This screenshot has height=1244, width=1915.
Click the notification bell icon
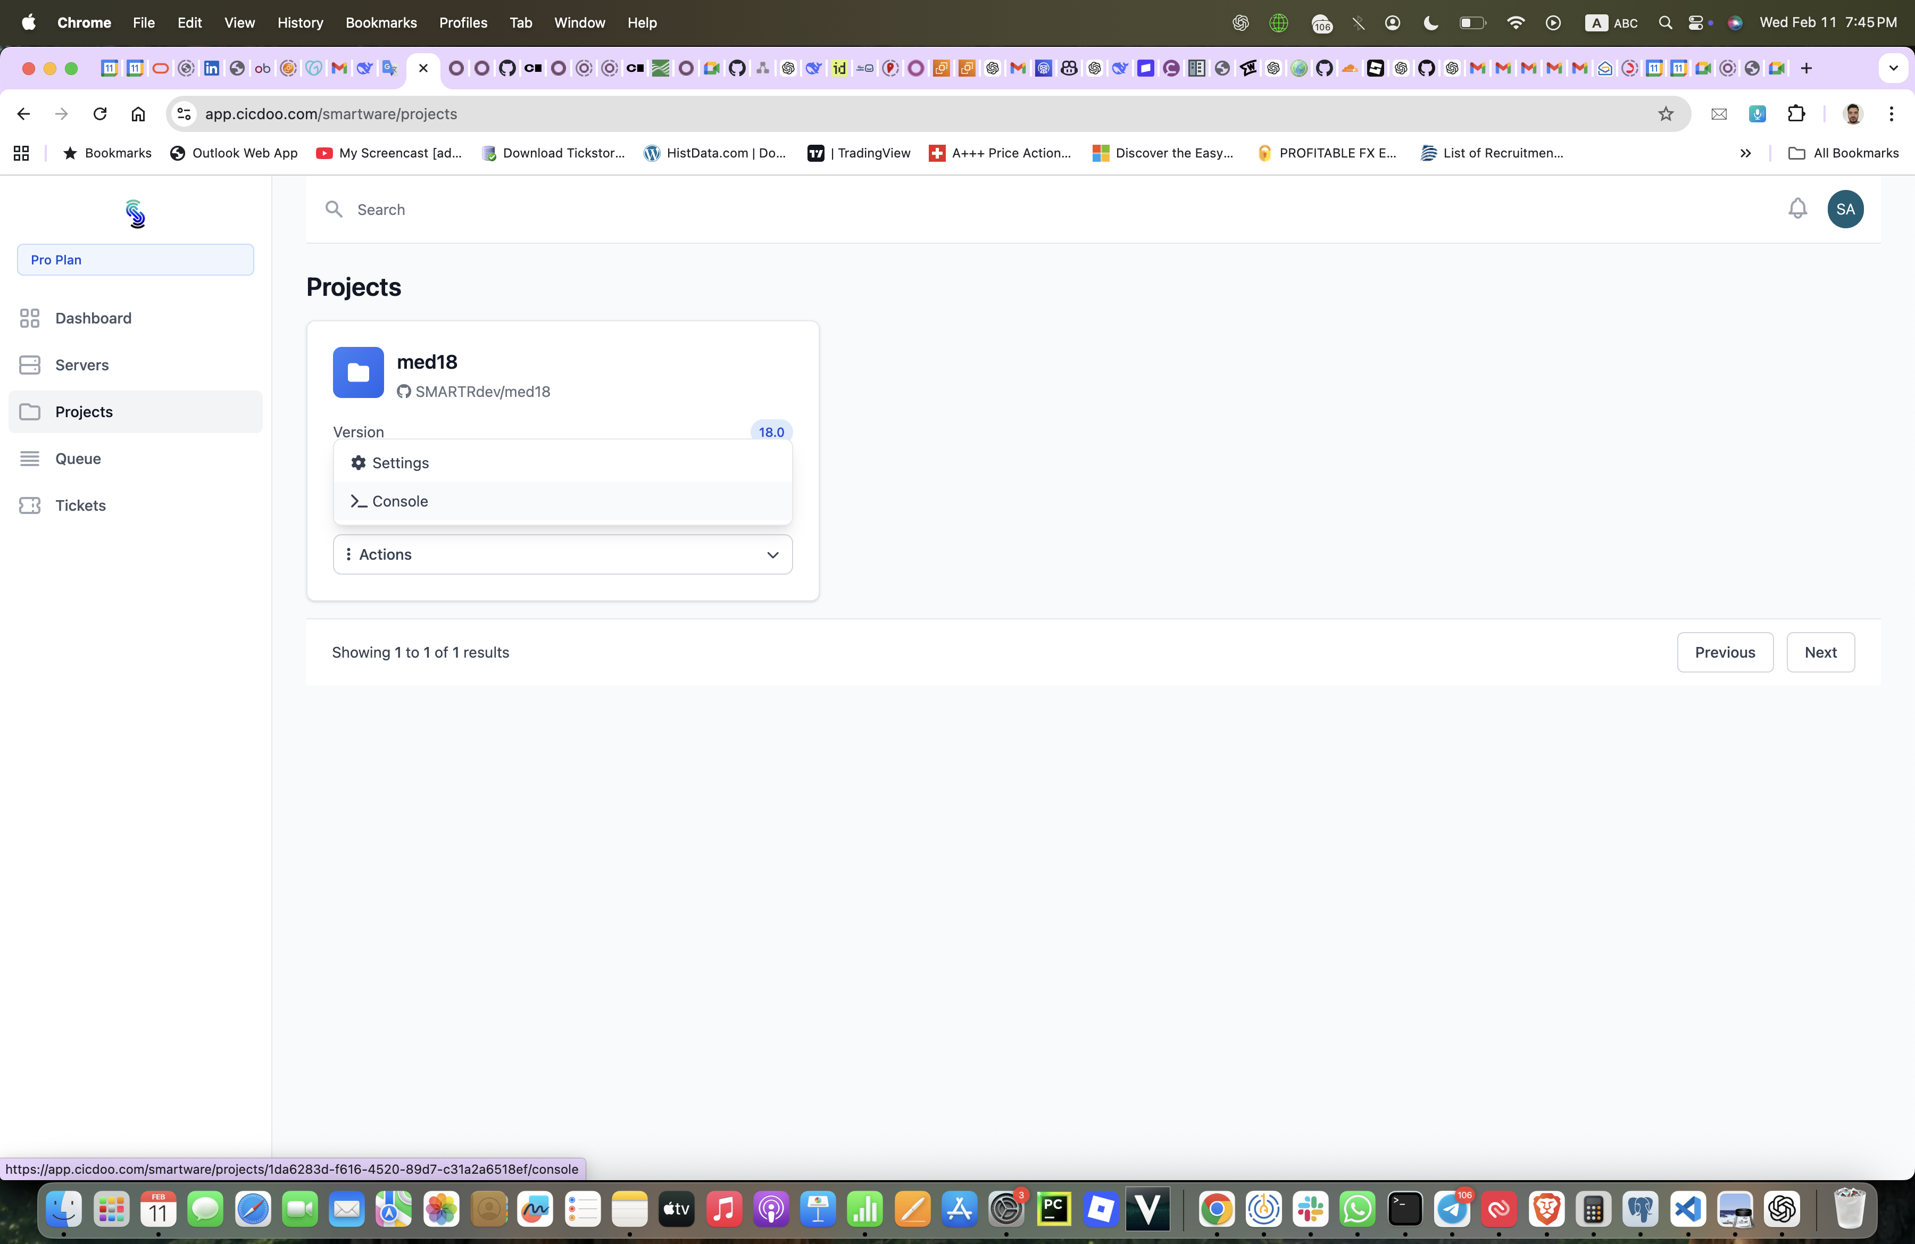click(1797, 209)
